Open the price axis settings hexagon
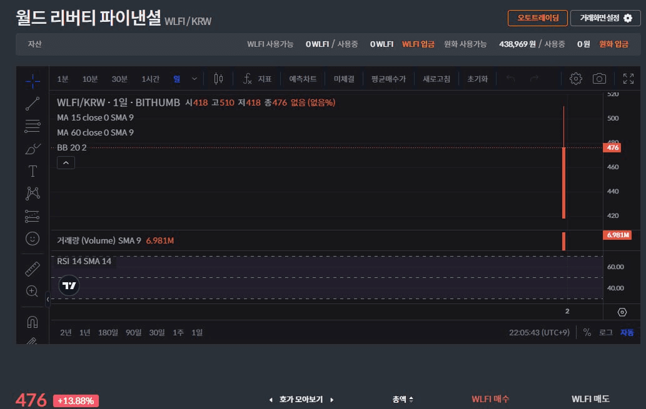 (x=622, y=312)
